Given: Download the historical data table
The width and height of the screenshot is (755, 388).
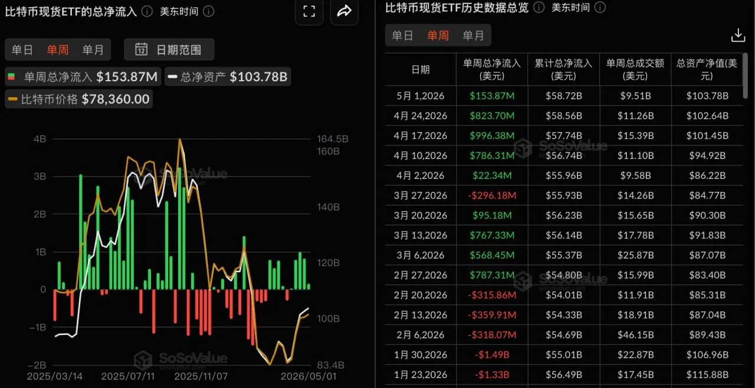Looking at the screenshot, I should (738, 35).
